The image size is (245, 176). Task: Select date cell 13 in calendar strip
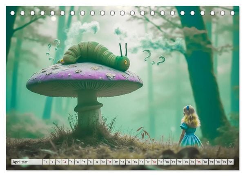[122, 162]
